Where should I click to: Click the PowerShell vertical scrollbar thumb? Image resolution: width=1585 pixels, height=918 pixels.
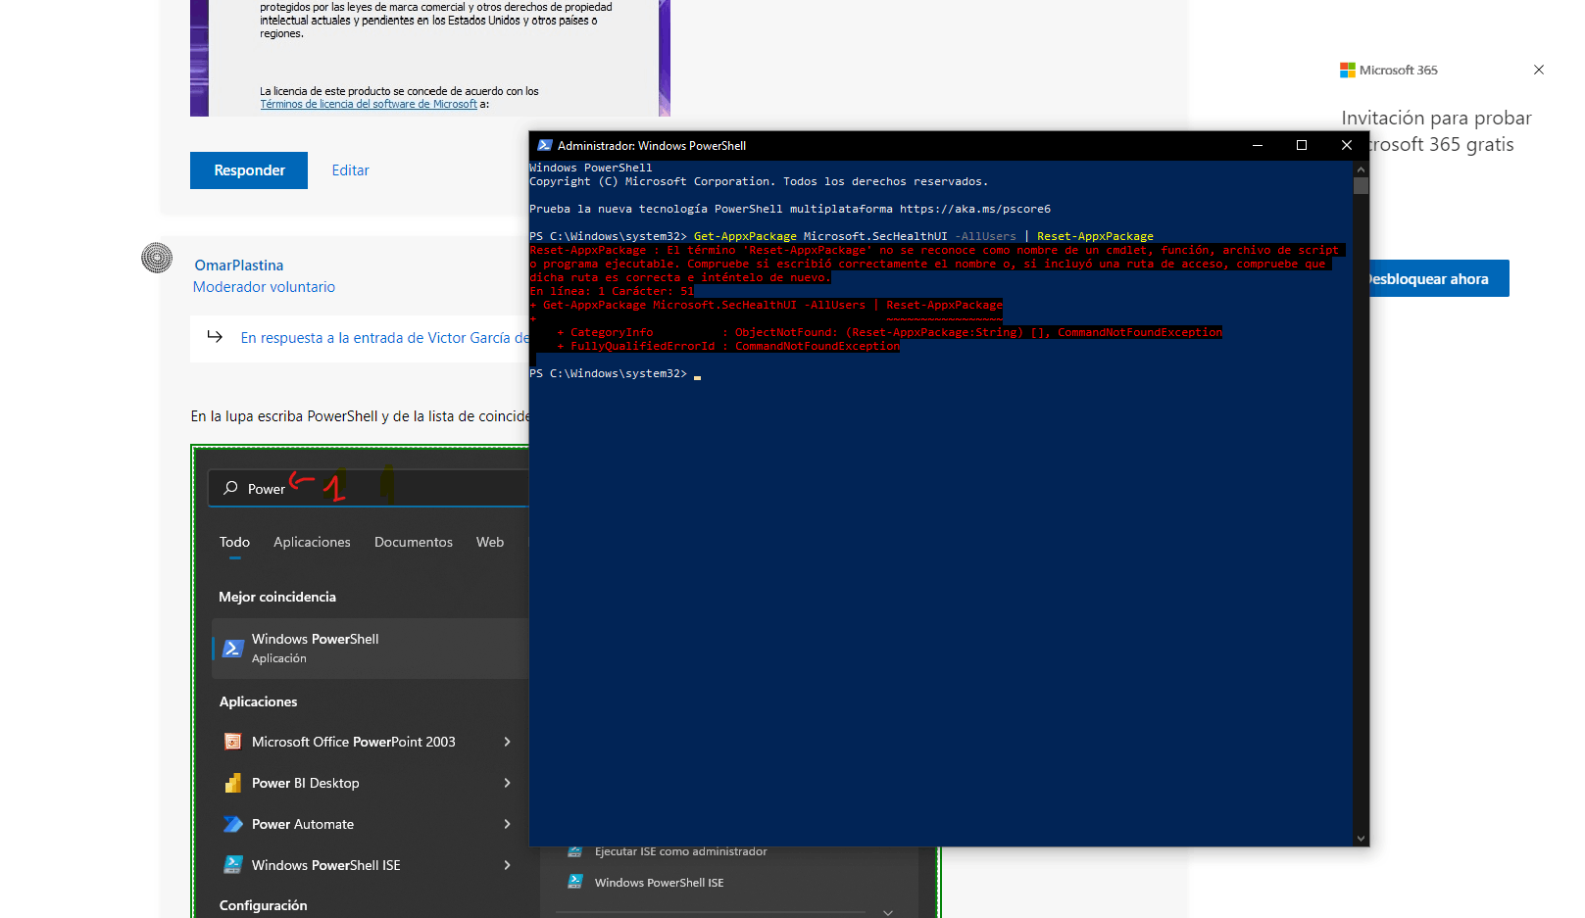point(1361,185)
